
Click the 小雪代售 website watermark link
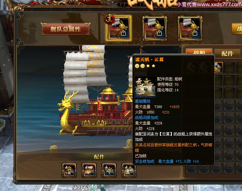[x=209, y=4]
